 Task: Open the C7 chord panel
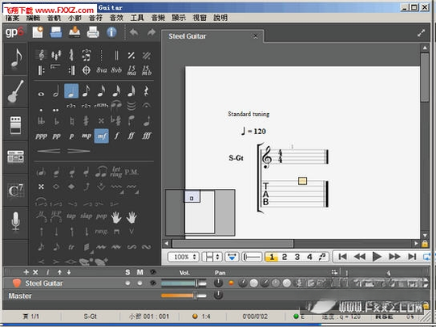[15, 191]
